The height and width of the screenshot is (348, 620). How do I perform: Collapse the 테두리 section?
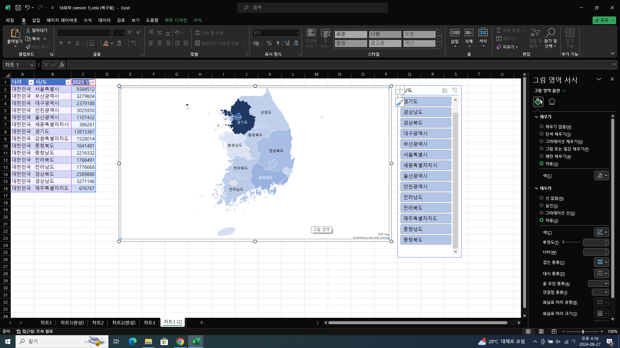[536, 188]
